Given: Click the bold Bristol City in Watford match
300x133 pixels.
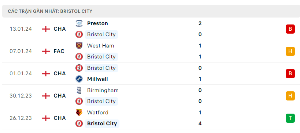Looking at the screenshot, I should coord(102,123).
